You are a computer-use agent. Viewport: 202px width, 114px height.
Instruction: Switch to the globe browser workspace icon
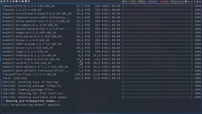pyautogui.click(x=4, y=1)
